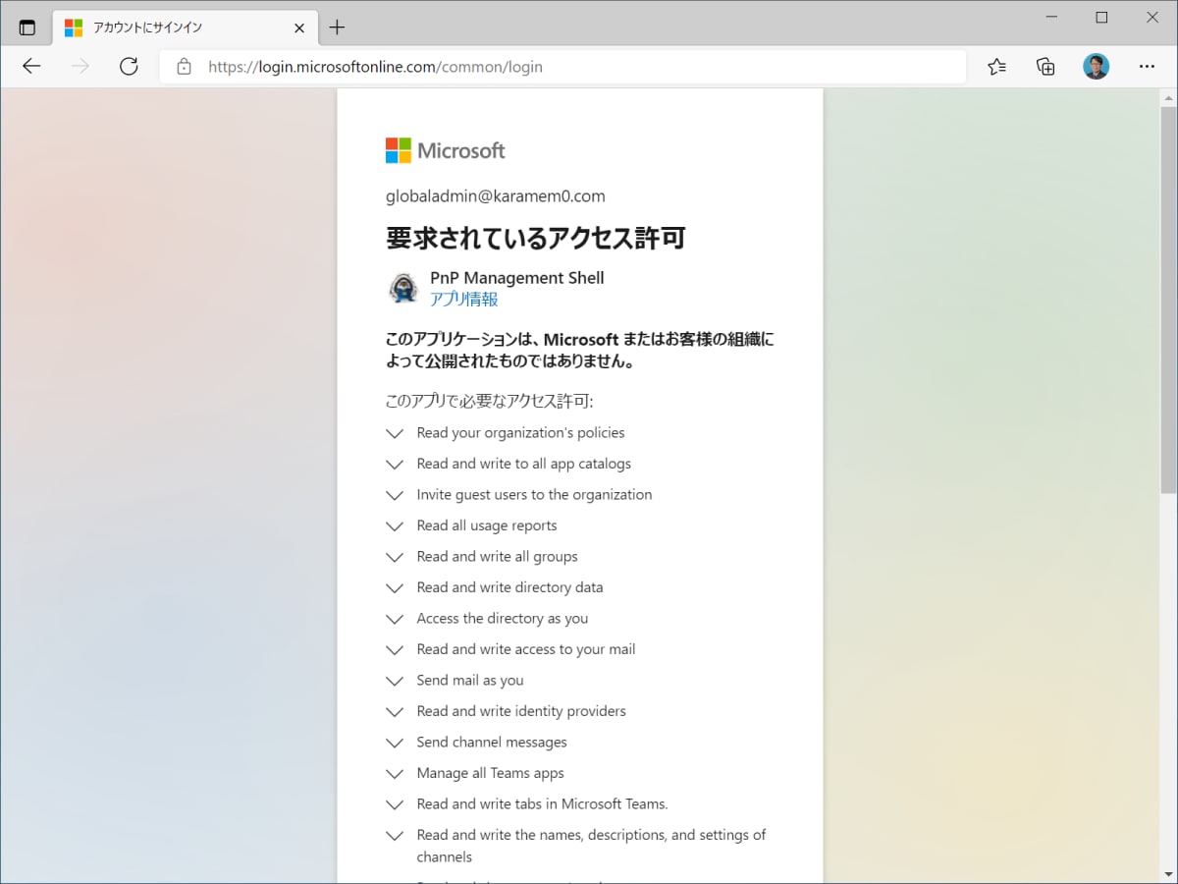Click the address bar URL

click(375, 67)
